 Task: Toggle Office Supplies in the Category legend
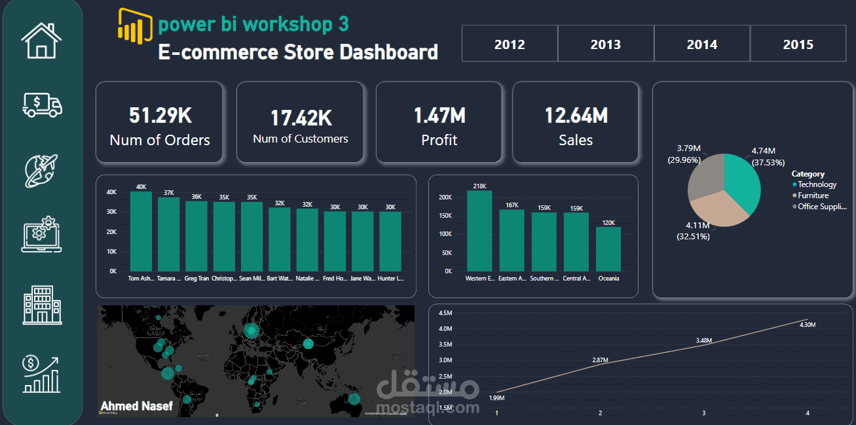point(822,205)
